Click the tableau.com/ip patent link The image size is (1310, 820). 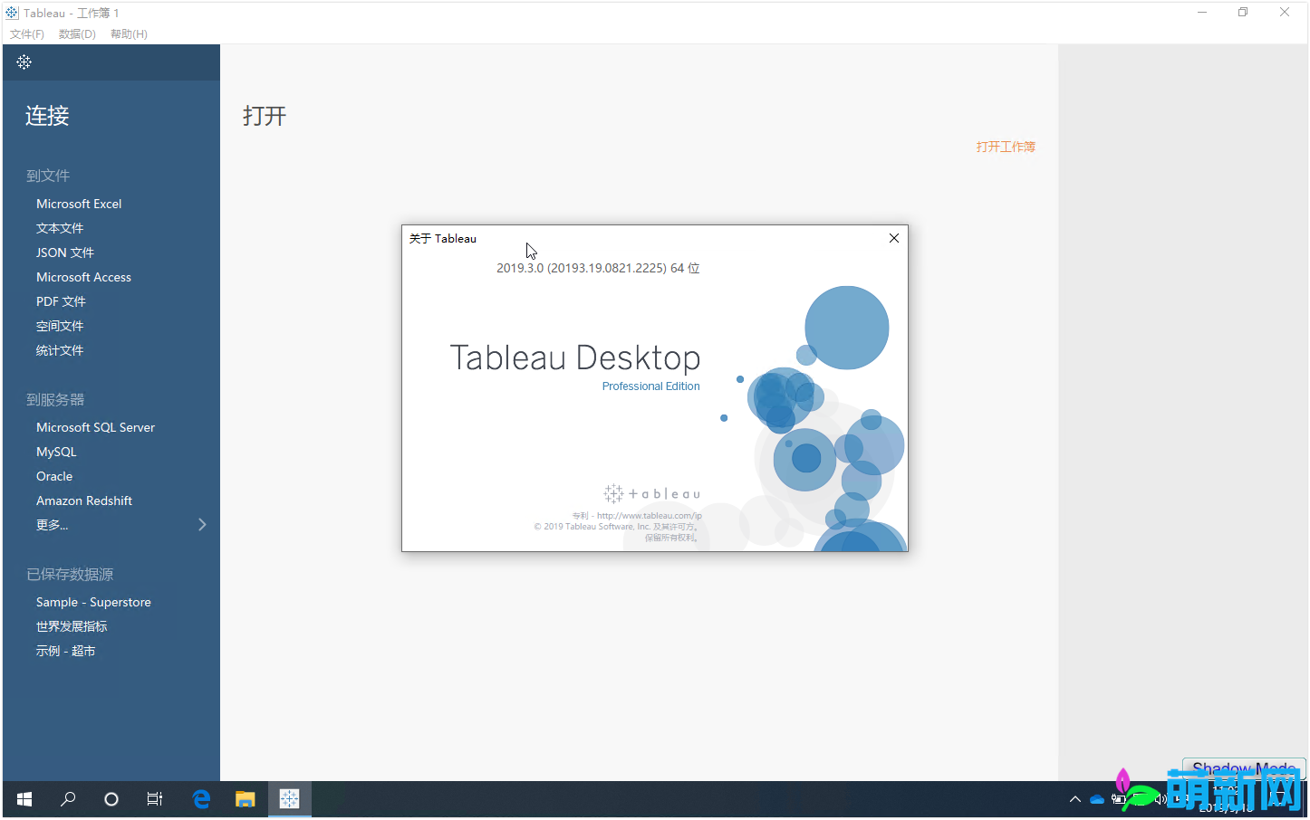pos(650,516)
